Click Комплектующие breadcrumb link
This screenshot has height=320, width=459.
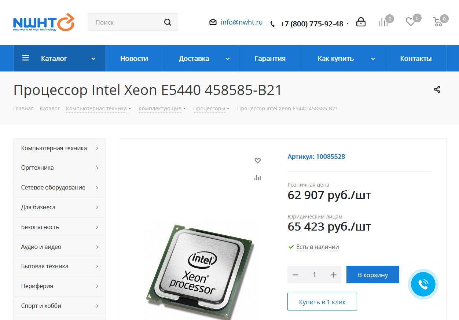tap(160, 108)
